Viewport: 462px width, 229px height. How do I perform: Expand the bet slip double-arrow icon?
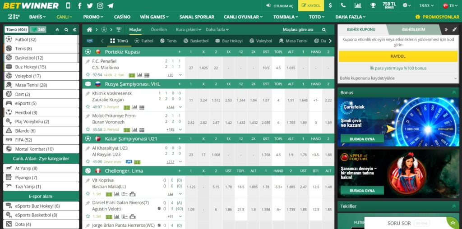coord(446,29)
